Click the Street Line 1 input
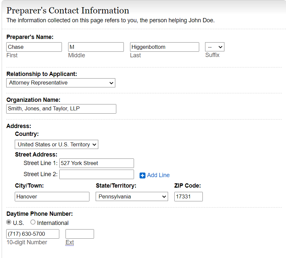286x258 pixels. [97, 163]
